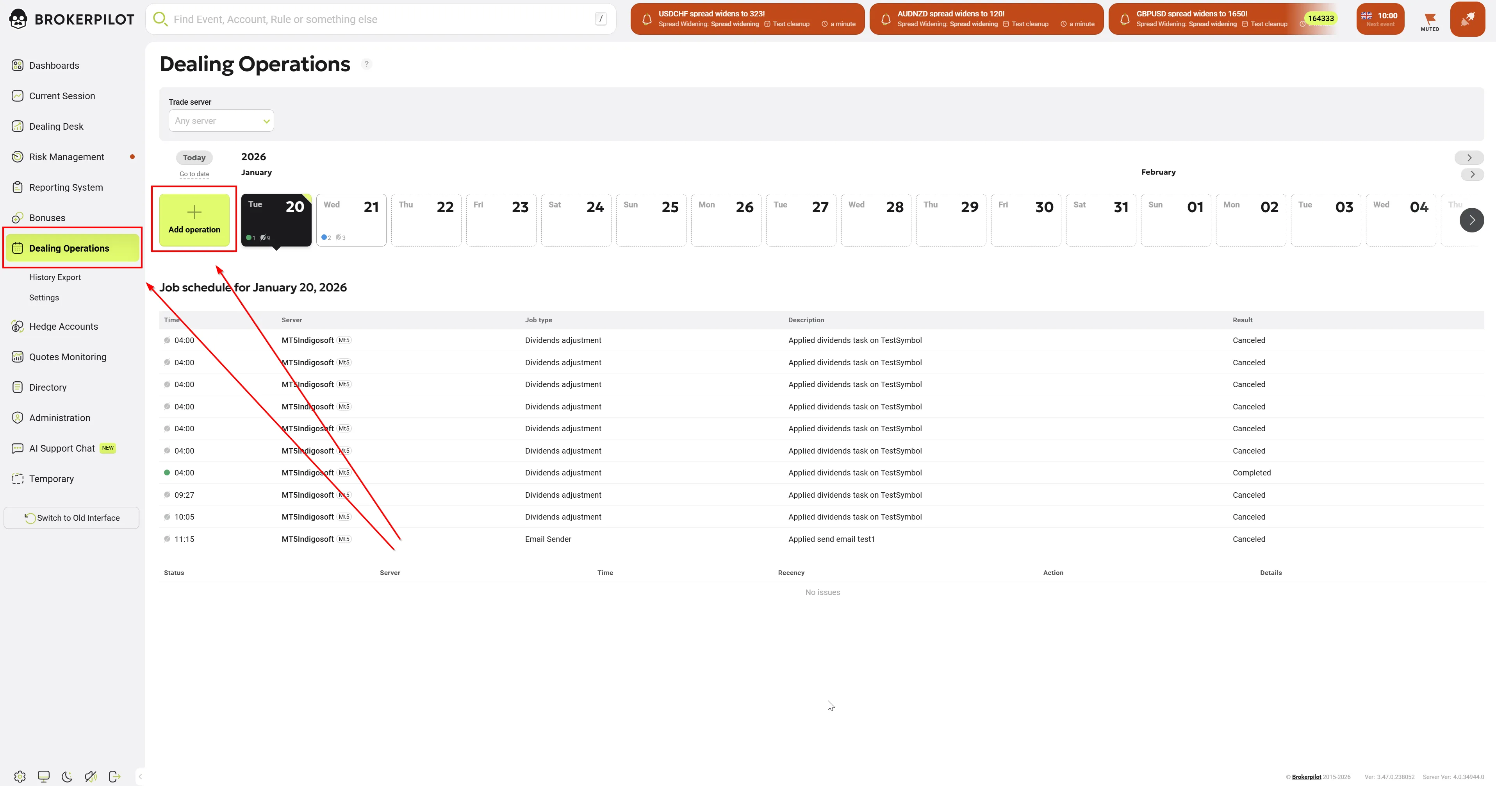Click the USDCHF alert bell icon
Image resolution: width=1496 pixels, height=786 pixels.
[646, 19]
